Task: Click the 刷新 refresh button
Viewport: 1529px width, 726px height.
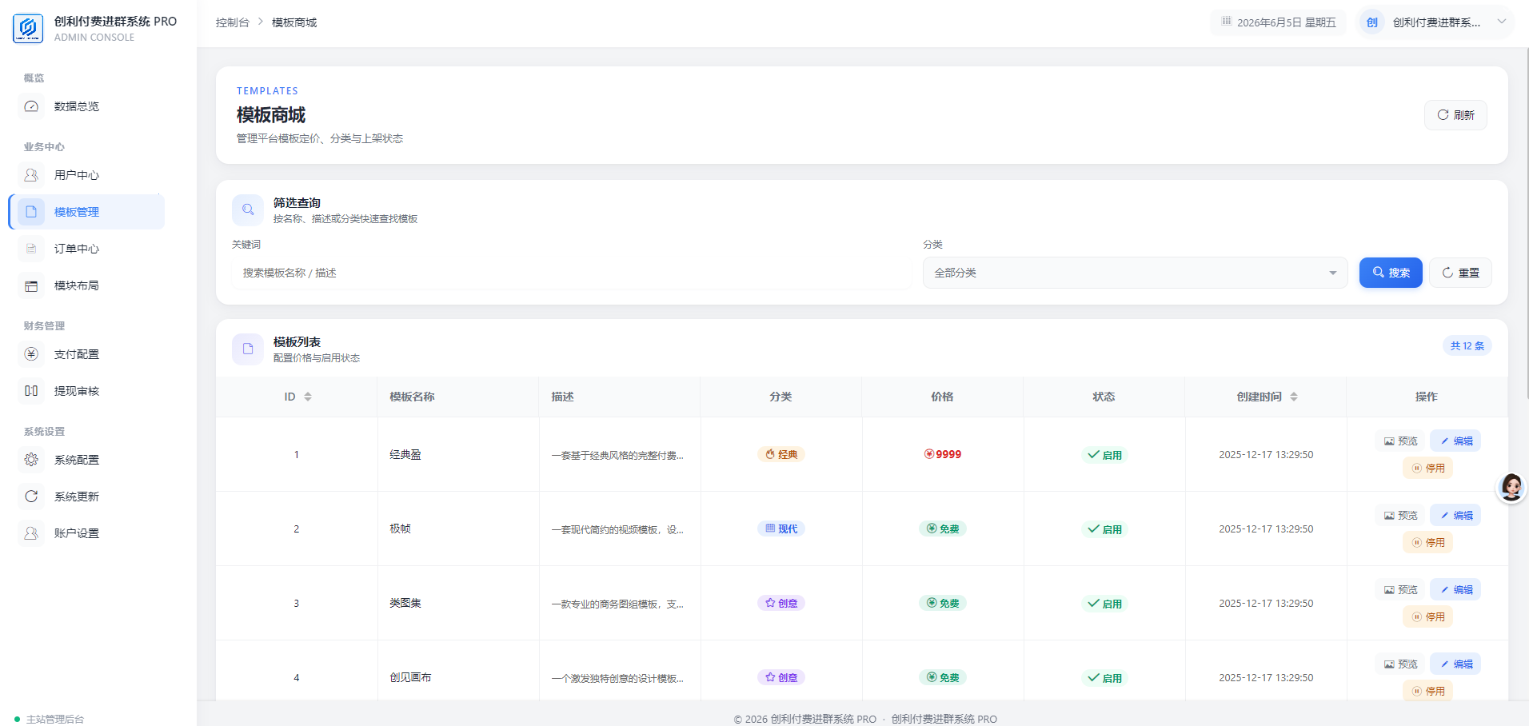Action: [1455, 115]
